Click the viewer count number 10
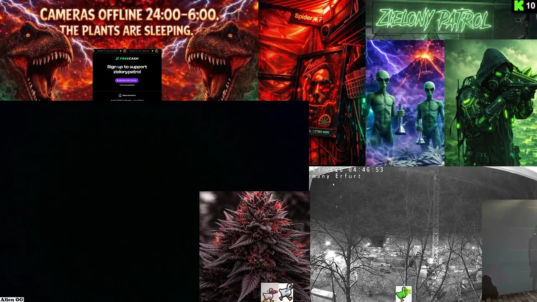Viewport: 537px width, 302px height. point(530,6)
